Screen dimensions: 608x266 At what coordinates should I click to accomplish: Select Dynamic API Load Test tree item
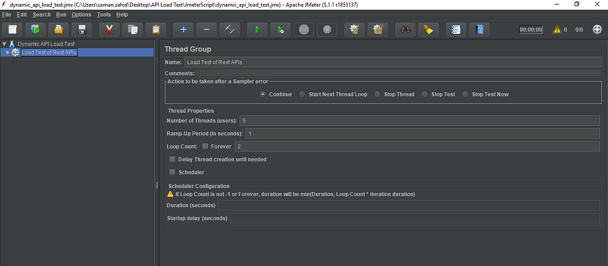coord(46,44)
